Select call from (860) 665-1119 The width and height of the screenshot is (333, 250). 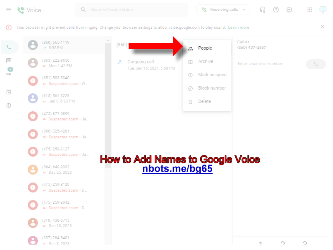point(64,45)
